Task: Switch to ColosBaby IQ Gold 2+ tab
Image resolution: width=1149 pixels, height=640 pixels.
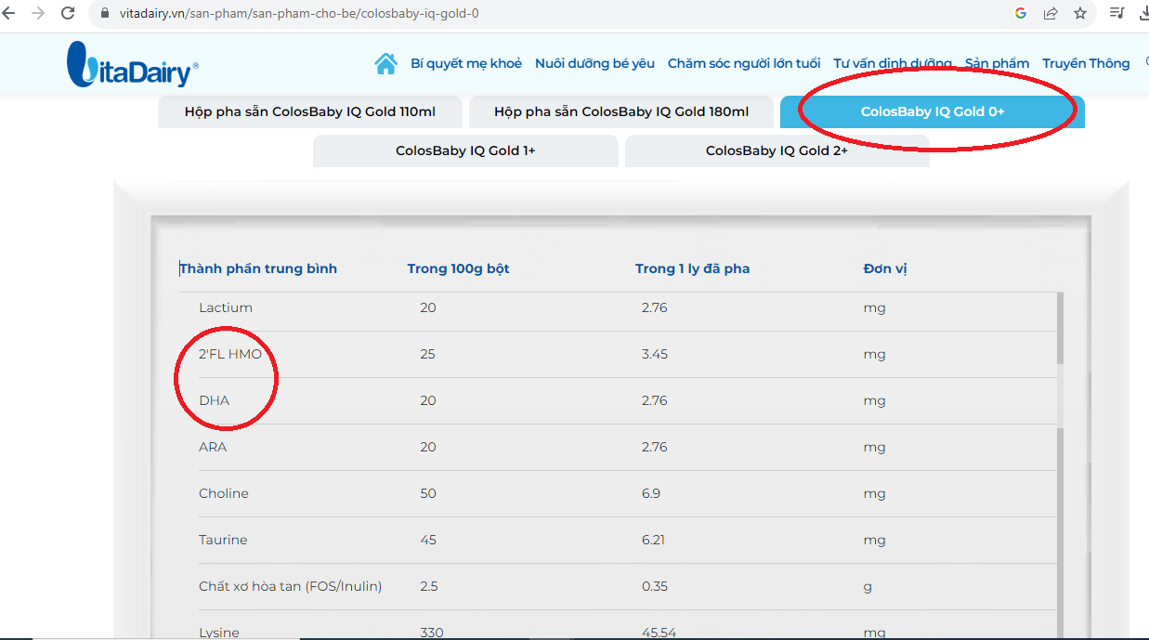Action: (777, 150)
